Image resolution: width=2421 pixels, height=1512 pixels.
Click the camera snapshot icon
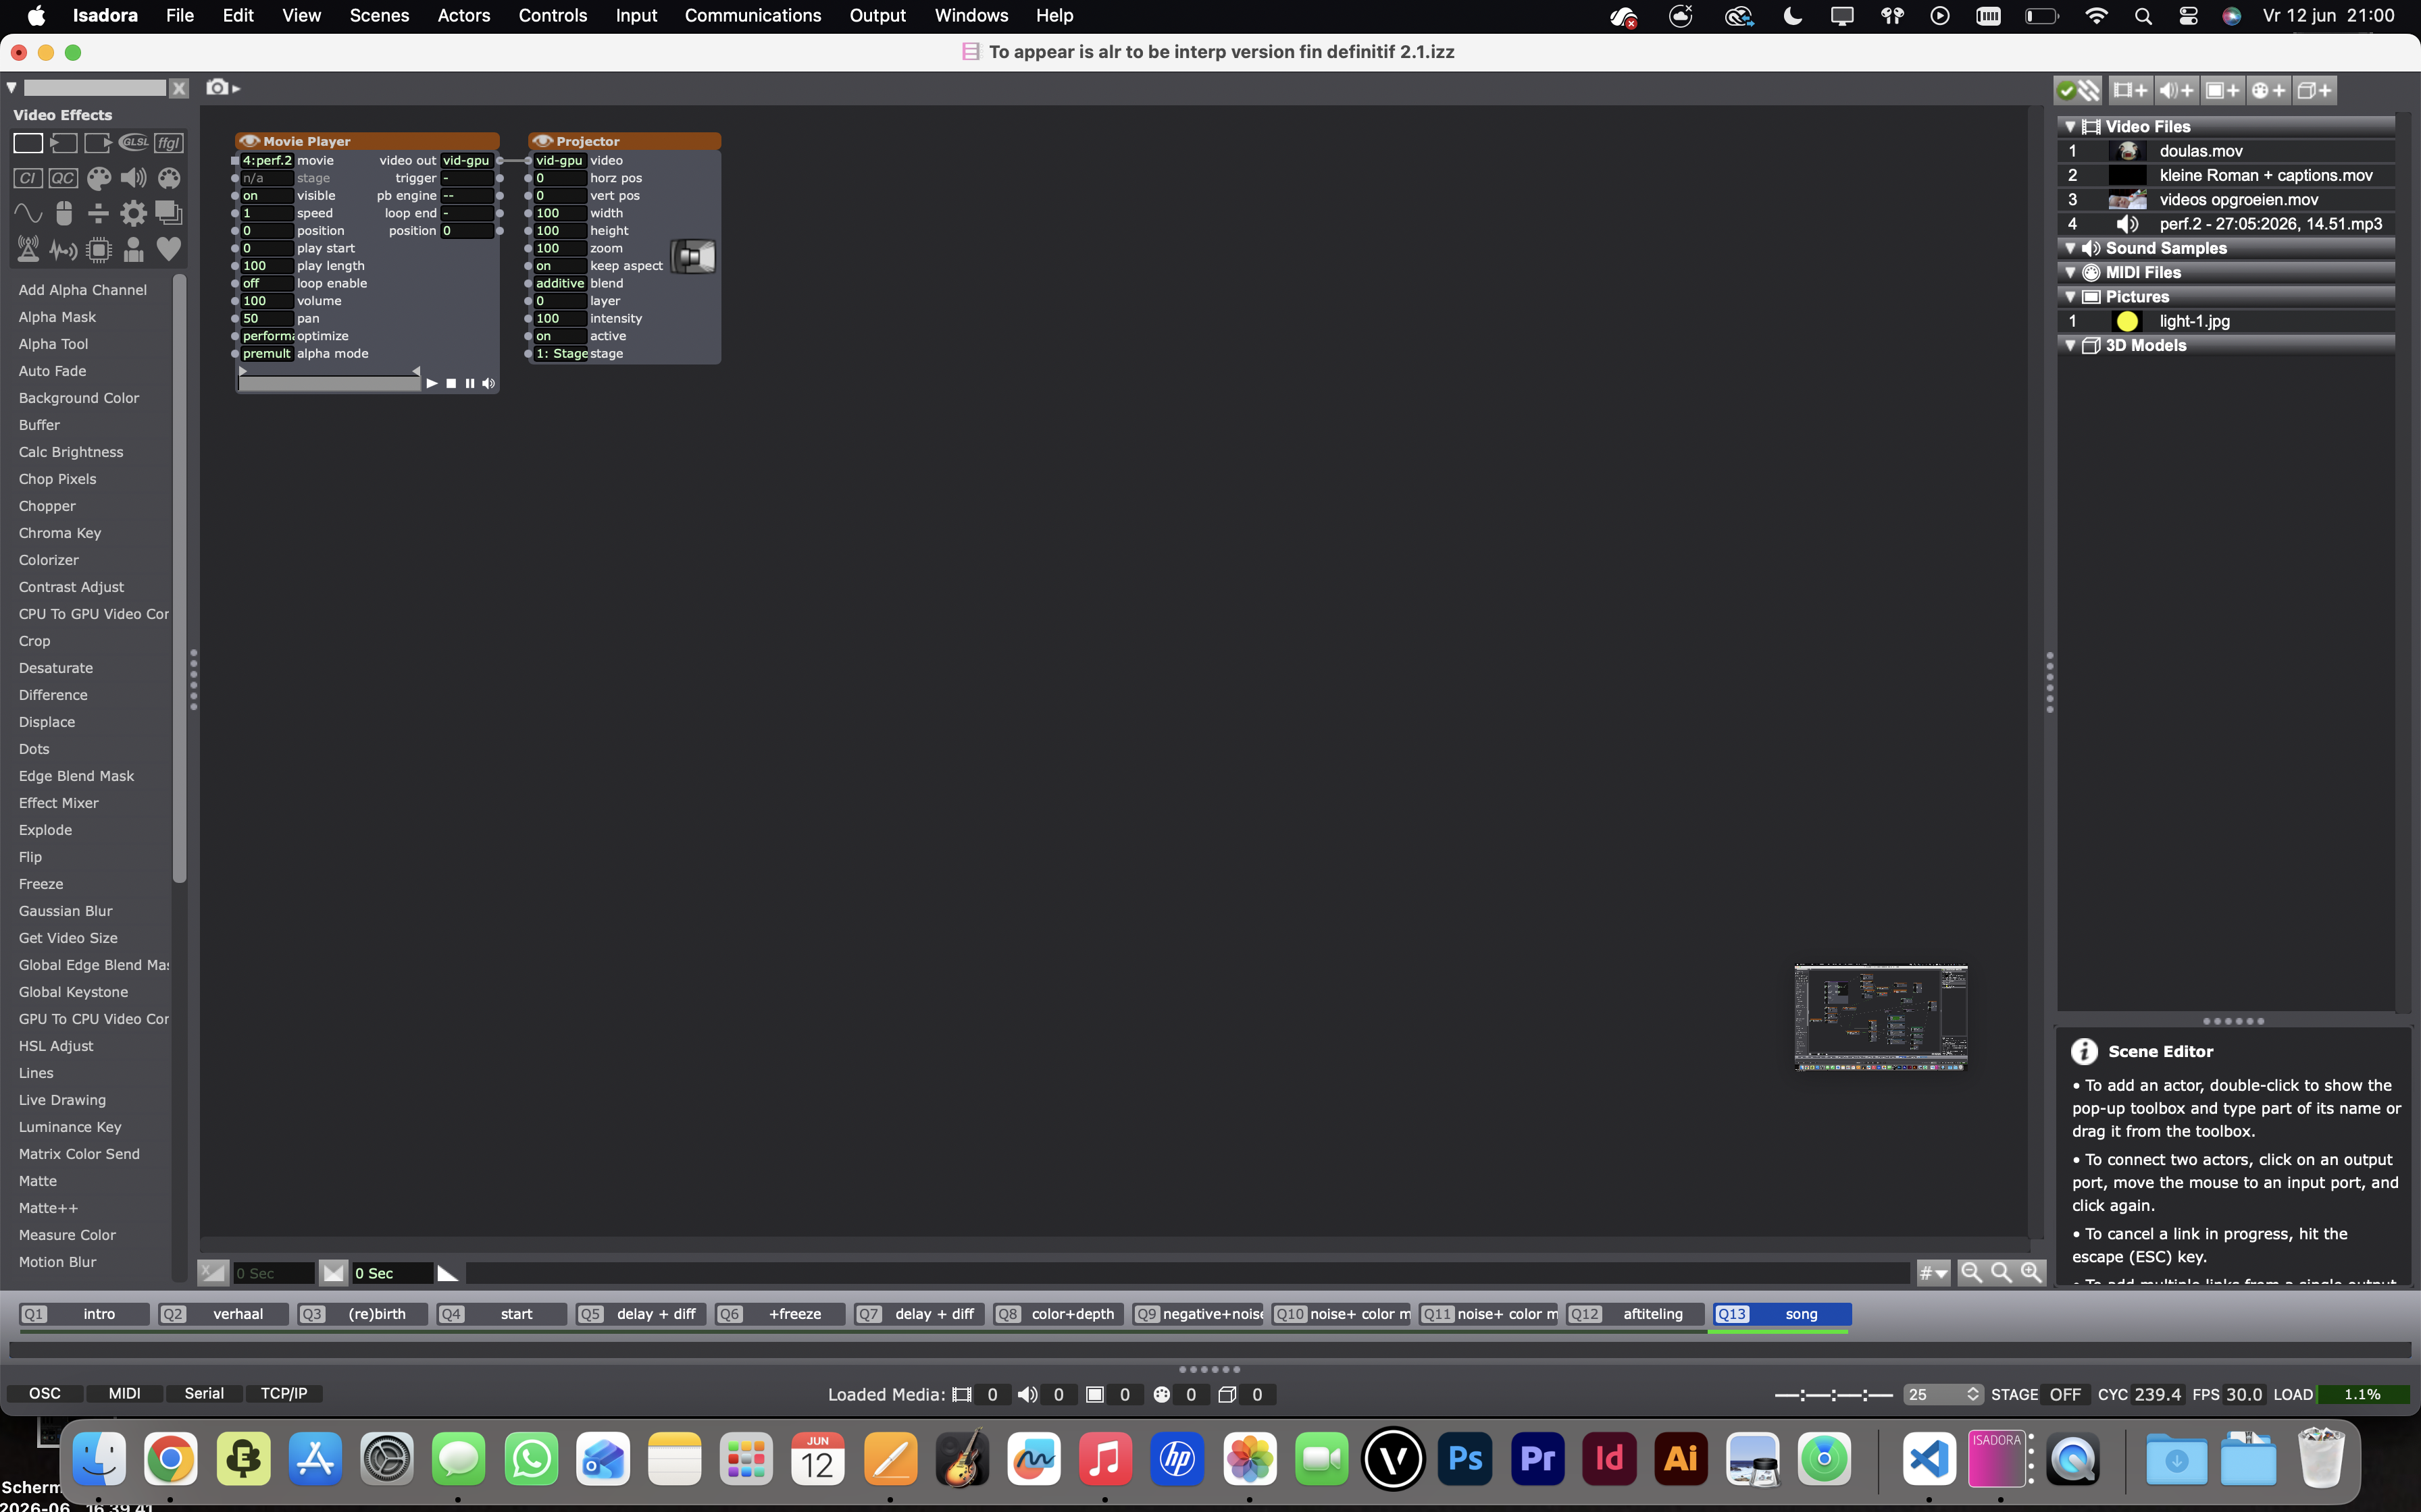(x=217, y=88)
